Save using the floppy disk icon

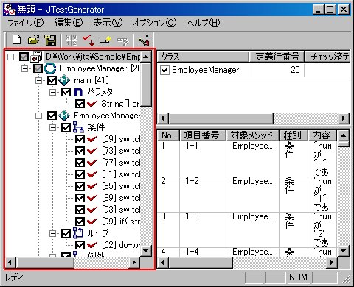[50, 40]
